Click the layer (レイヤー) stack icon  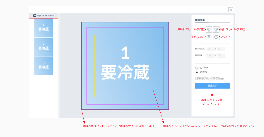tap(197, 68)
